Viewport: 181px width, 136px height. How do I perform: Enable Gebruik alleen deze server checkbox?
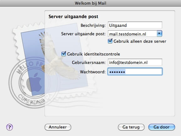110,41
